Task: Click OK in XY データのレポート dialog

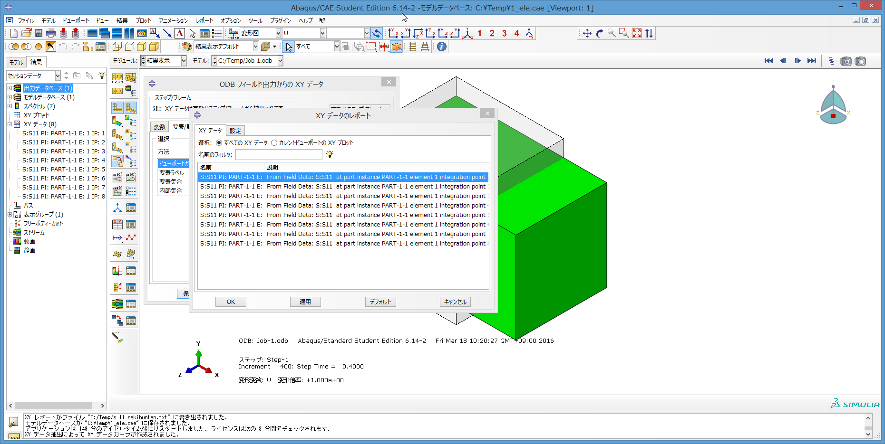Action: (x=231, y=302)
